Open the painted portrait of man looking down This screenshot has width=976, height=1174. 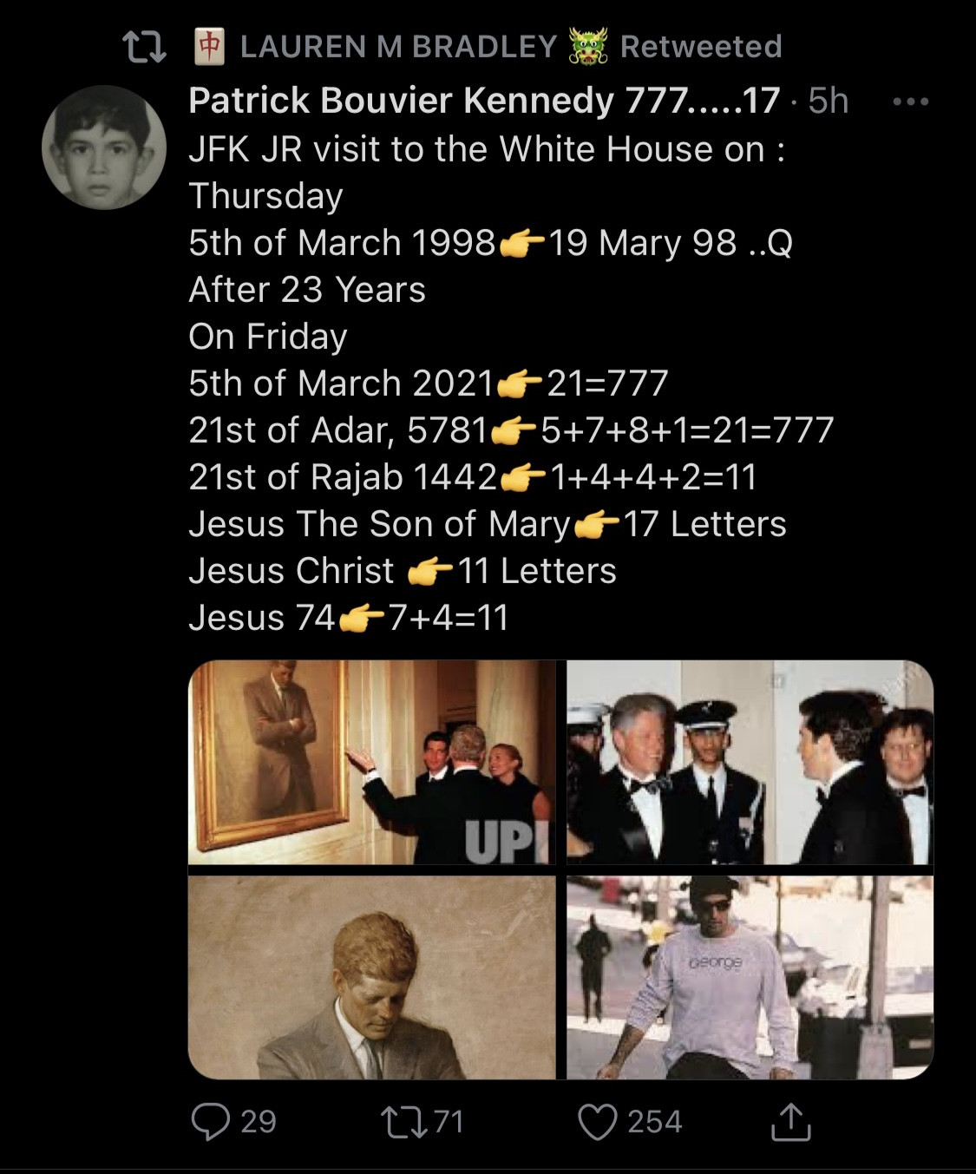(372, 977)
